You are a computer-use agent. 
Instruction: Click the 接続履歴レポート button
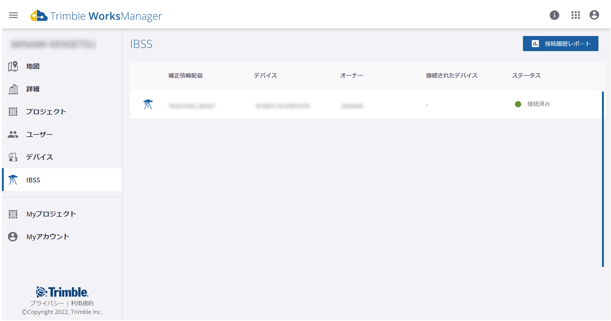(x=560, y=44)
